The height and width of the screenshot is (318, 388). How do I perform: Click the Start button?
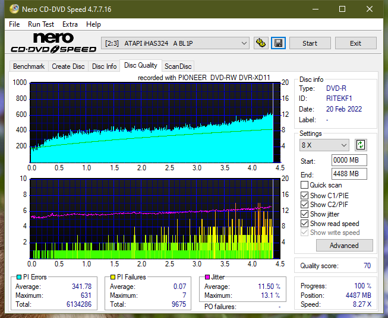pos(310,43)
